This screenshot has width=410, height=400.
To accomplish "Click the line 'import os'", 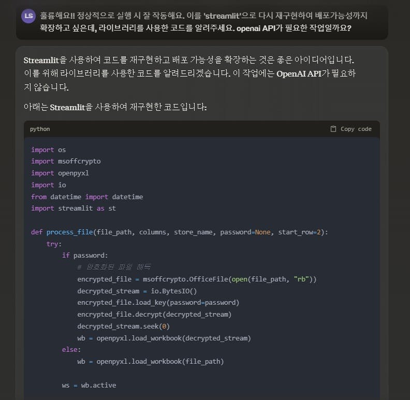I will [x=48, y=150].
